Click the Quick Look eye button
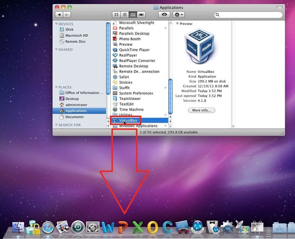 [x=164, y=15]
